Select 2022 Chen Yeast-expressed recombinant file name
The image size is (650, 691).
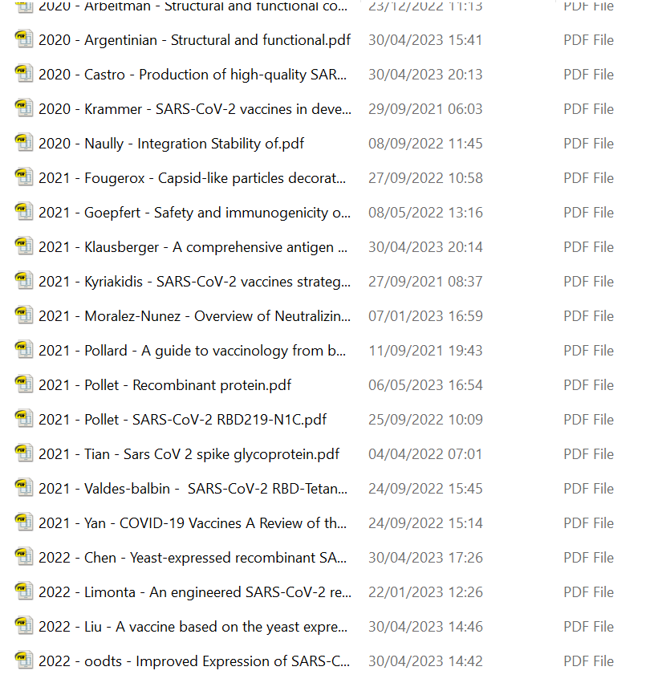tap(193, 558)
